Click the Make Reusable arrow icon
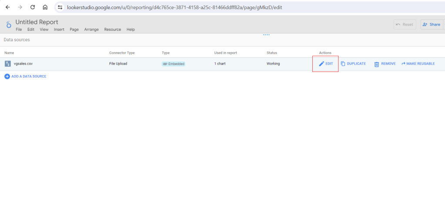Screen dimensions: 445x216 click(403, 64)
